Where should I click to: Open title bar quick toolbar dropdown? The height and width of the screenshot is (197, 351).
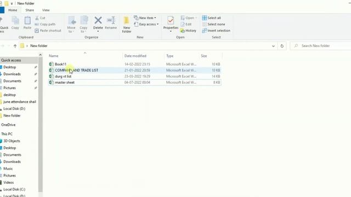tap(12, 4)
